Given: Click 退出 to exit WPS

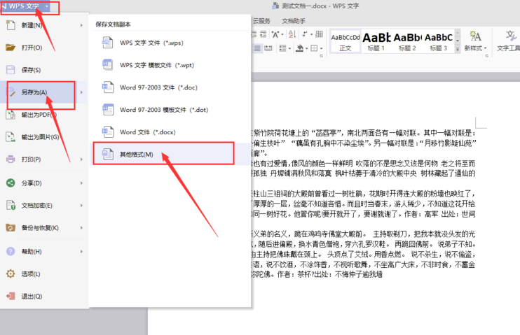Looking at the screenshot, I should 32,296.
